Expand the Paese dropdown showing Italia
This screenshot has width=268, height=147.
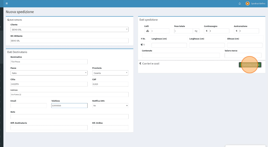(49, 73)
